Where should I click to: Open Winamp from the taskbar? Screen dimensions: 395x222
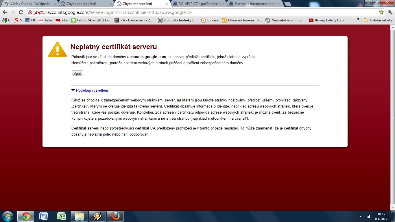click(x=97, y=216)
